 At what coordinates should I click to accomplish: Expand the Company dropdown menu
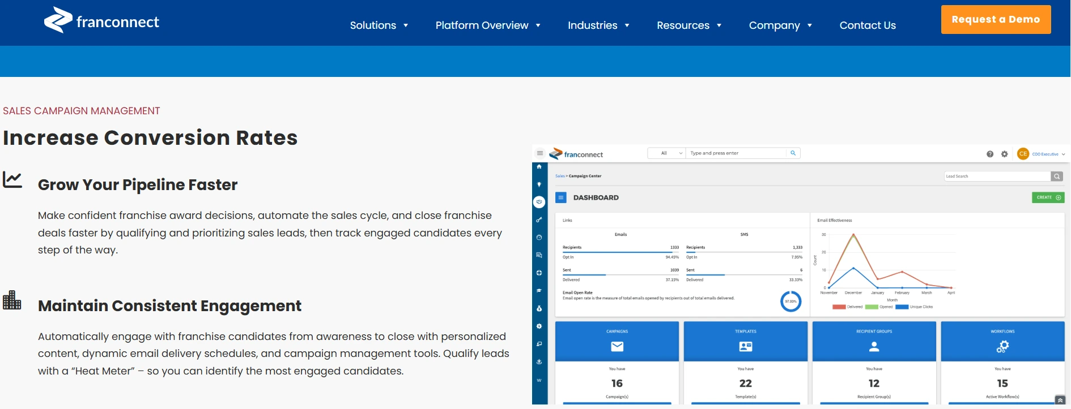(780, 25)
